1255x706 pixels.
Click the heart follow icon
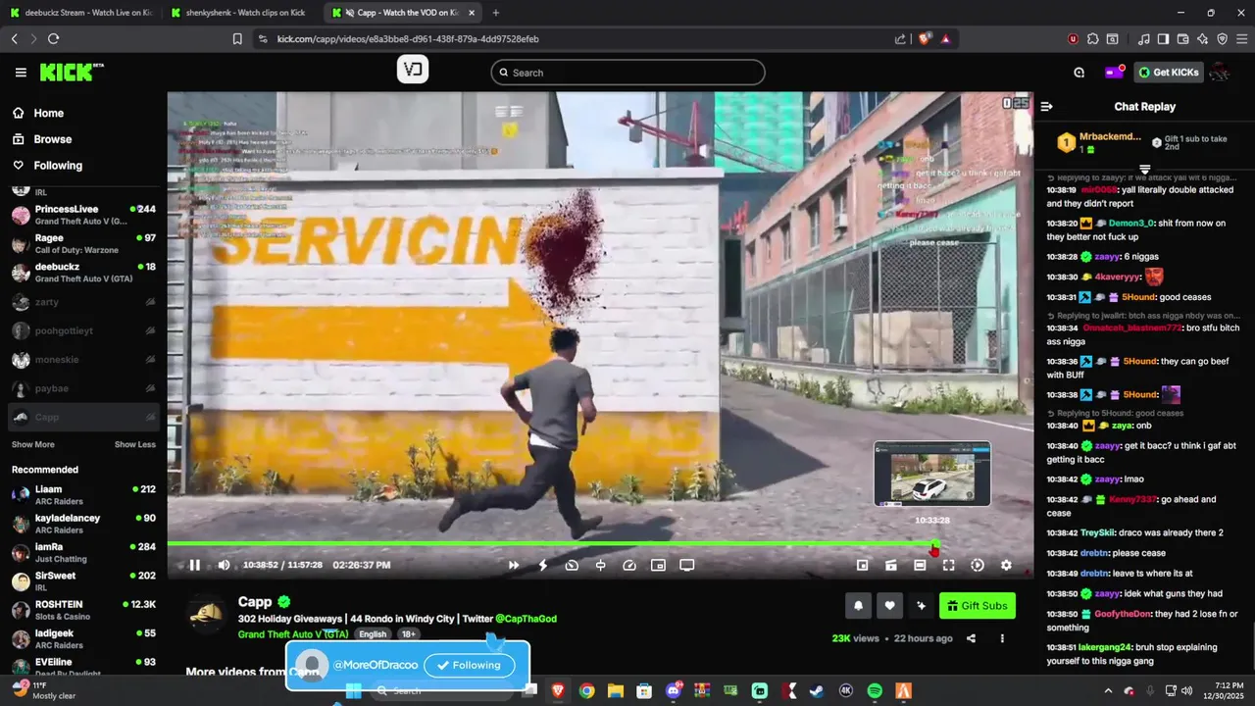(x=889, y=606)
